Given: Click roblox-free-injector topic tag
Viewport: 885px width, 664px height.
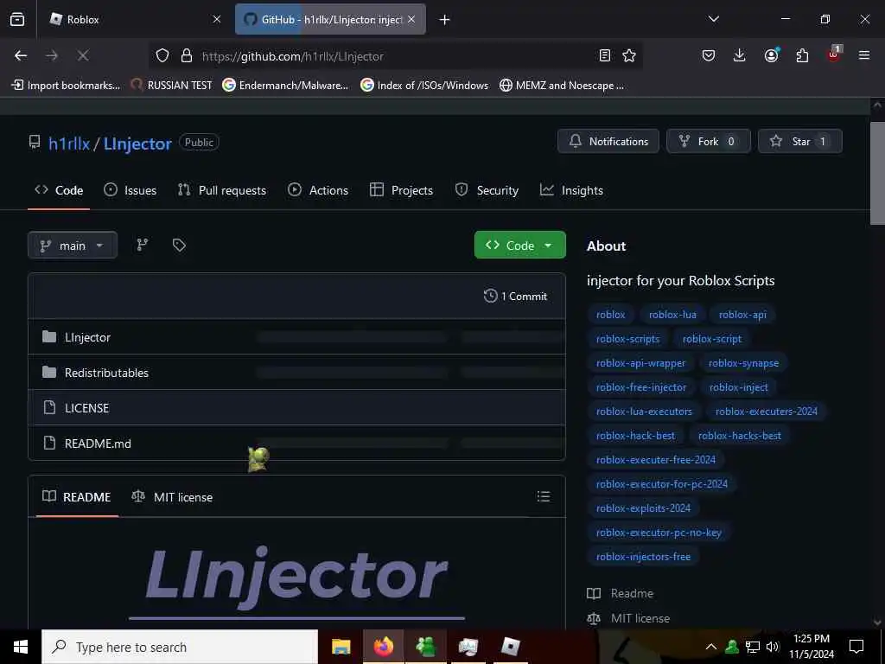Looking at the screenshot, I should 641,387.
